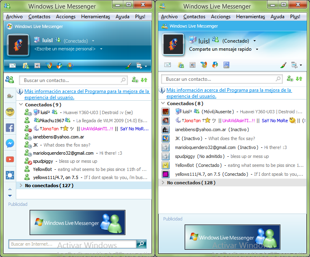Click the blue photo gallery icon in right window
The image size is (310, 257).
(x=226, y=65)
